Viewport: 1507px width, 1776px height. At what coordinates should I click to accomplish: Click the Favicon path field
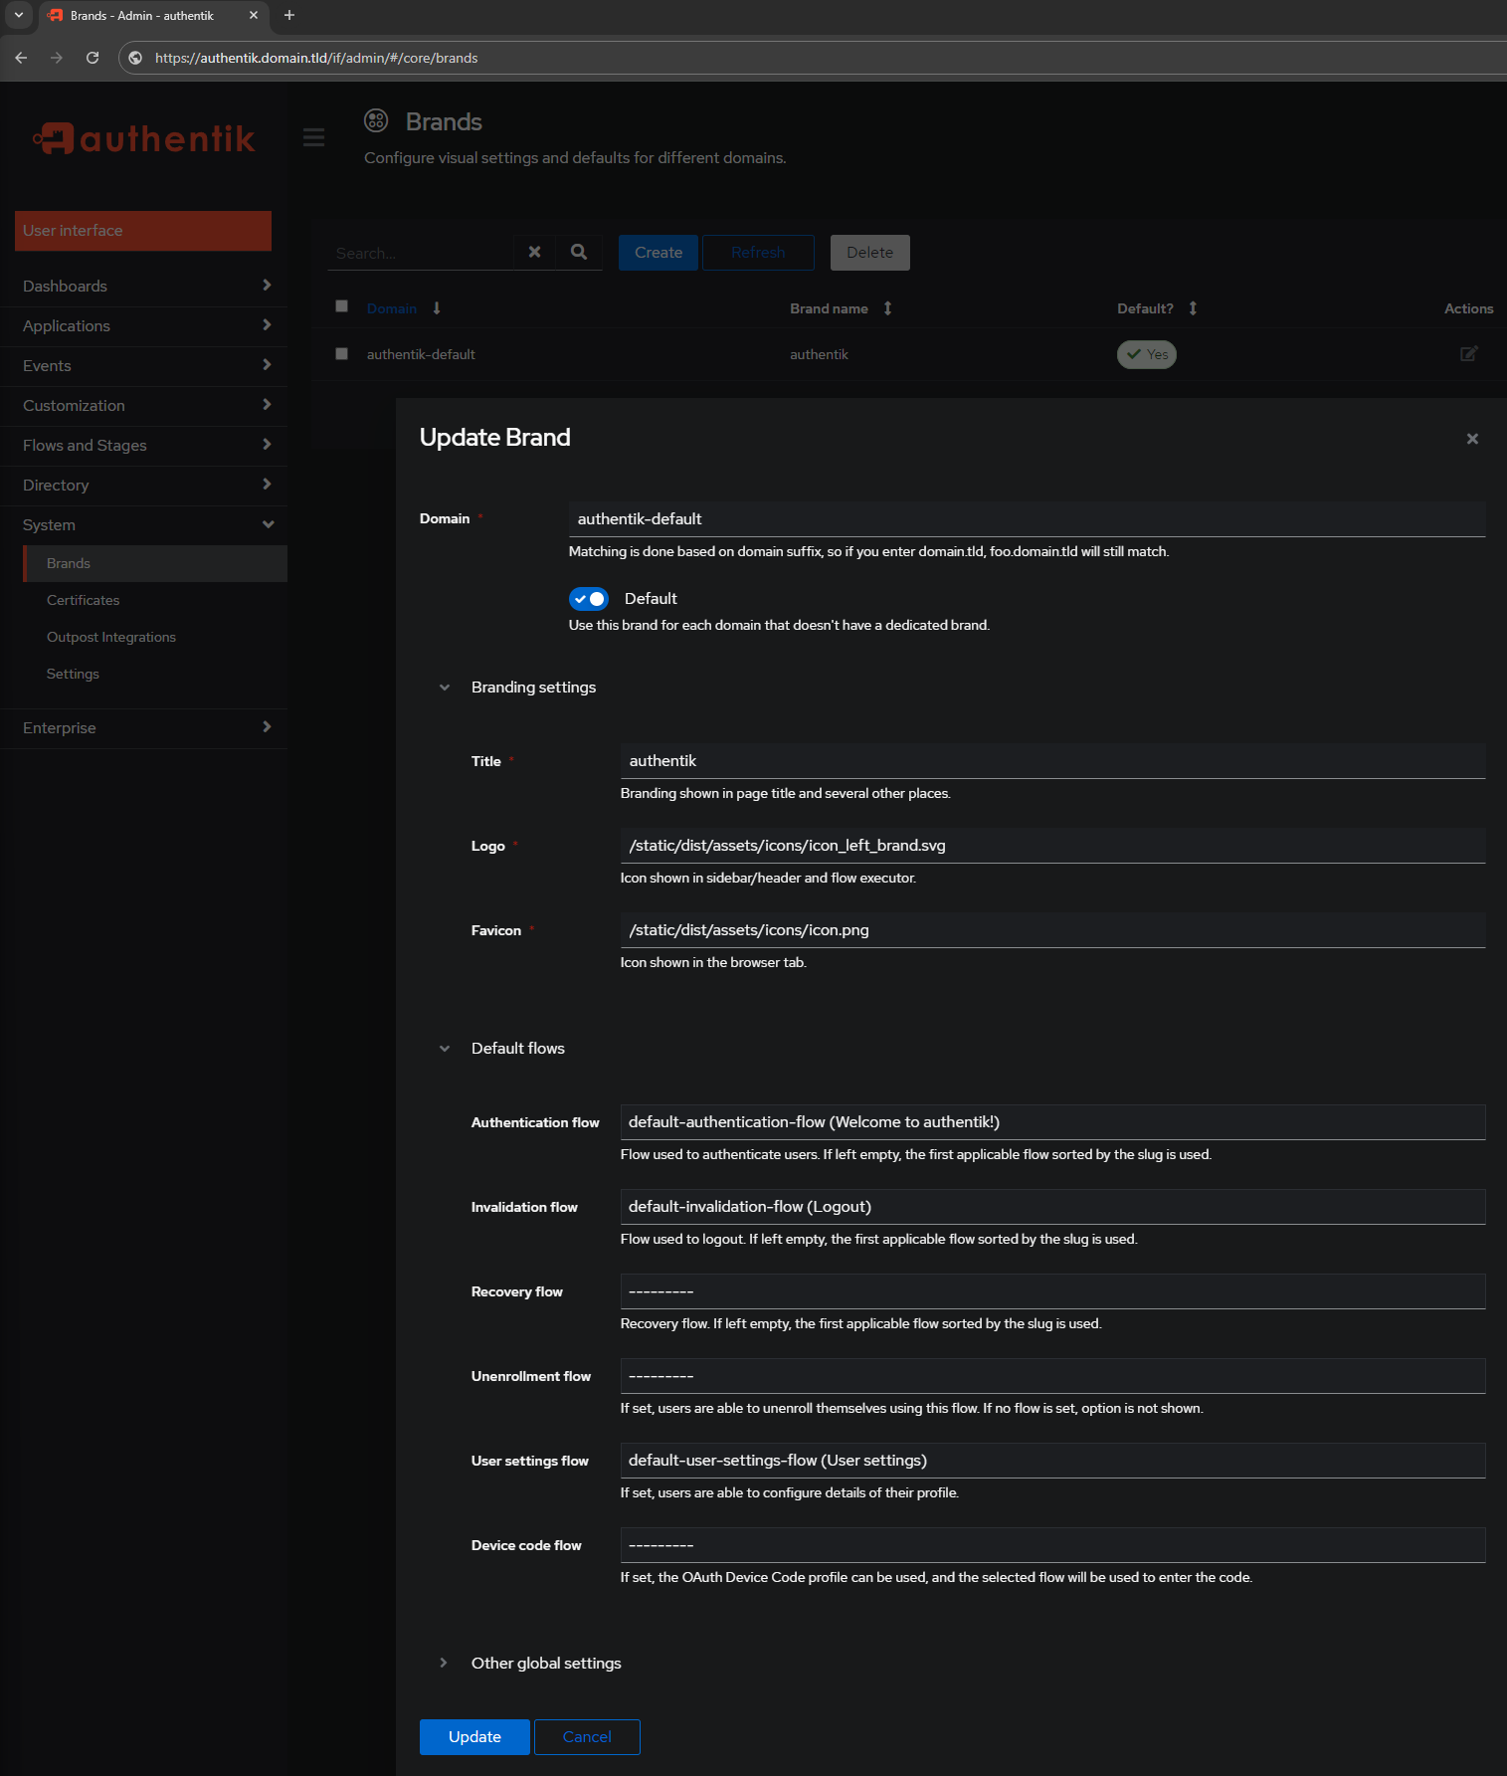(x=1052, y=930)
